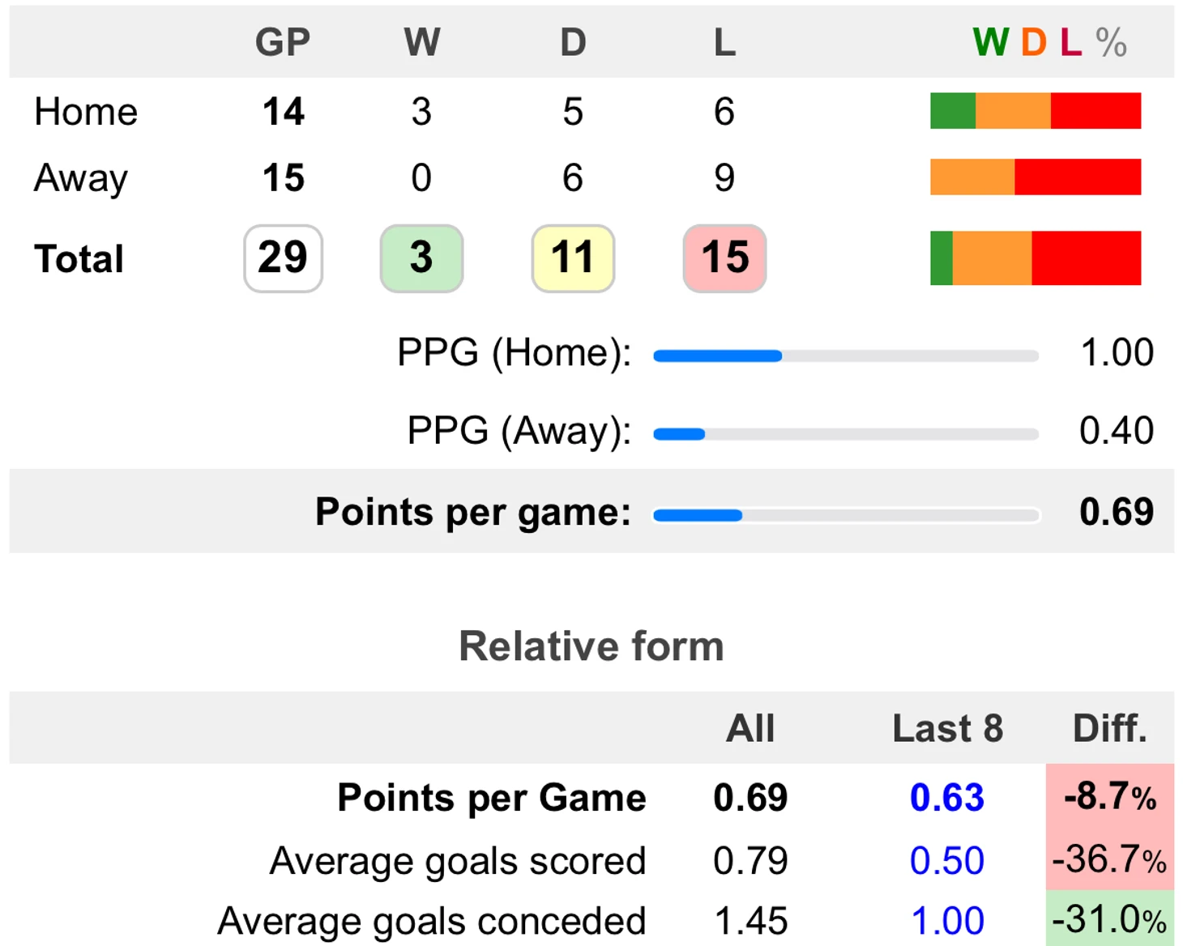This screenshot has height=946, width=1183.
Task: Click the Total games played badge showing 29
Action: coord(283,258)
